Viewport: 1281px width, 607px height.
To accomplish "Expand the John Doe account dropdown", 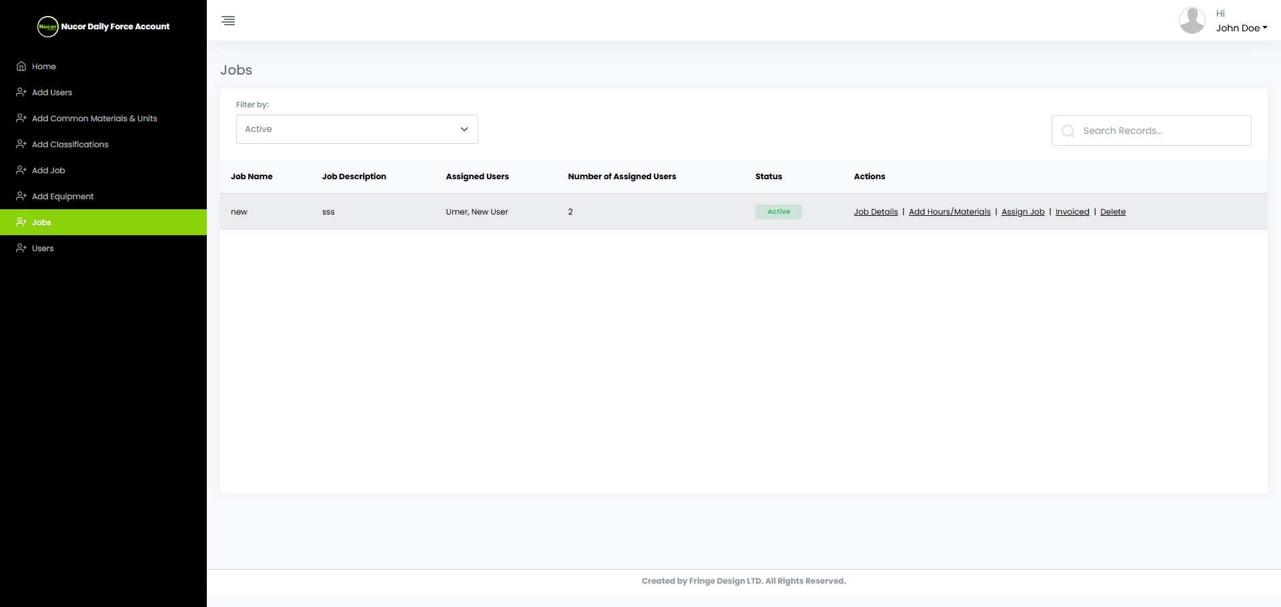I will (1241, 28).
